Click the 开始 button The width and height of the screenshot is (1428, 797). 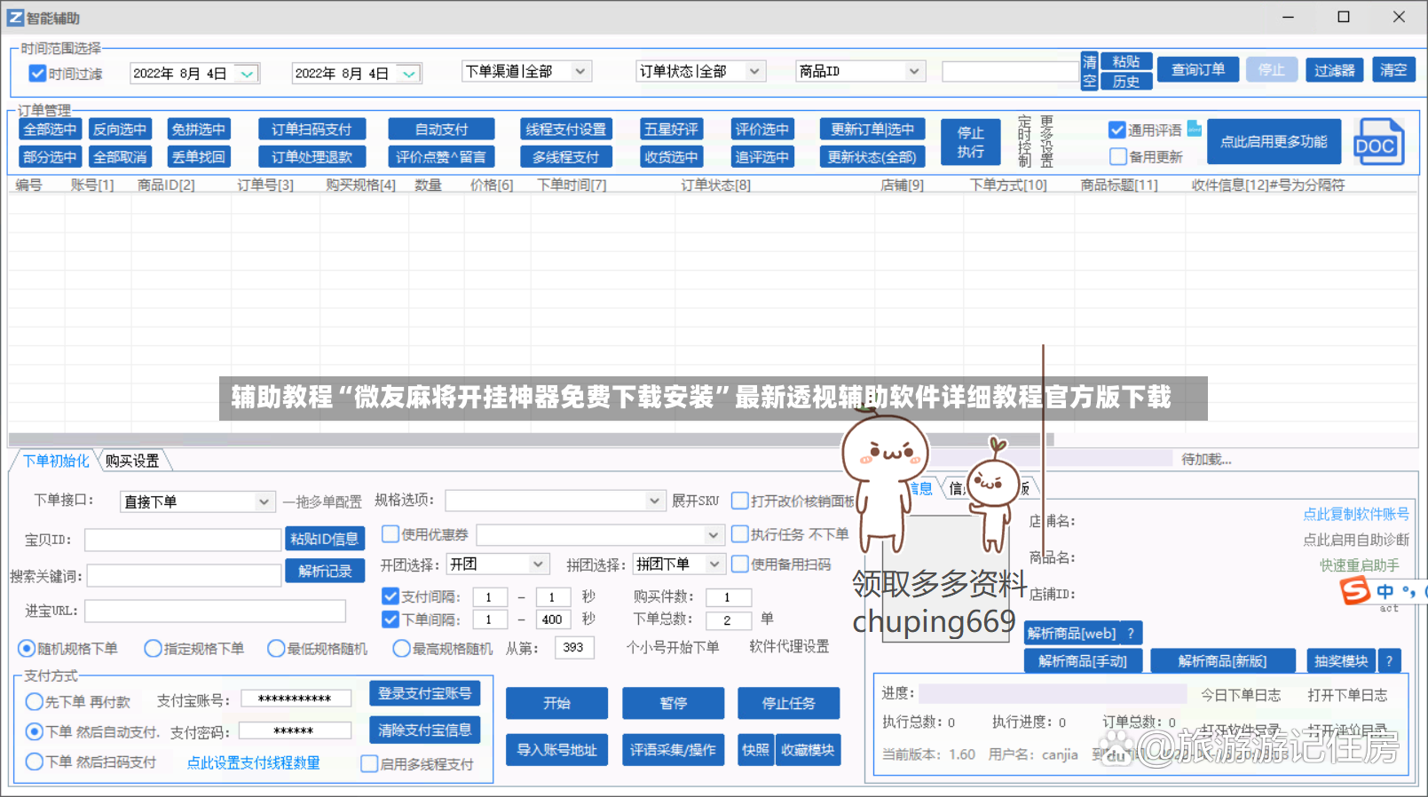[556, 703]
